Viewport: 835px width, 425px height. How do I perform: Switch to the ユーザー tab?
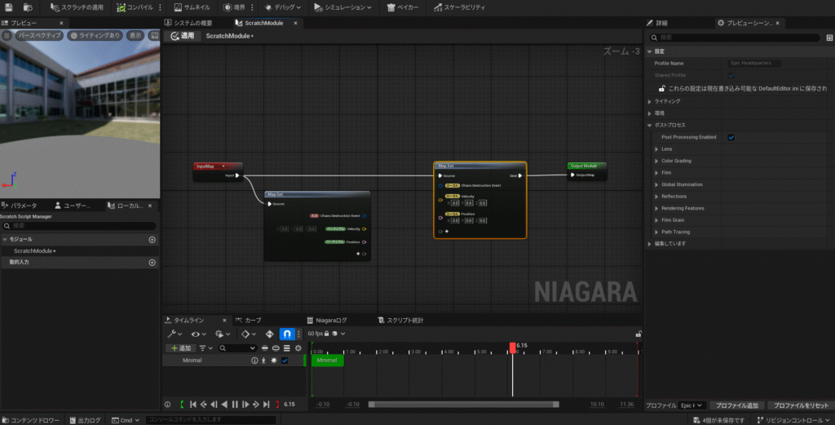click(x=73, y=206)
